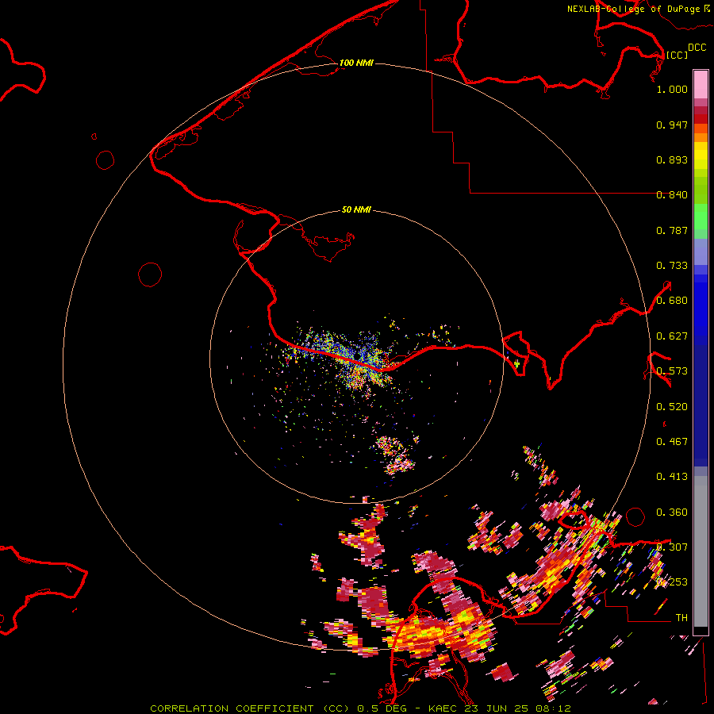Screen dimensions: 714x714
Task: Click the 0.787 color scale value
Action: point(672,230)
